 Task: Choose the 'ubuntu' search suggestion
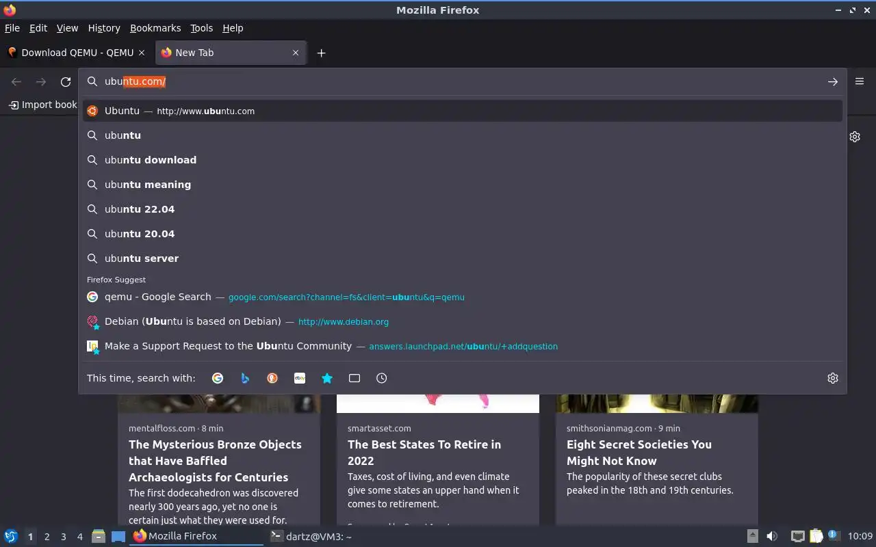(463, 135)
